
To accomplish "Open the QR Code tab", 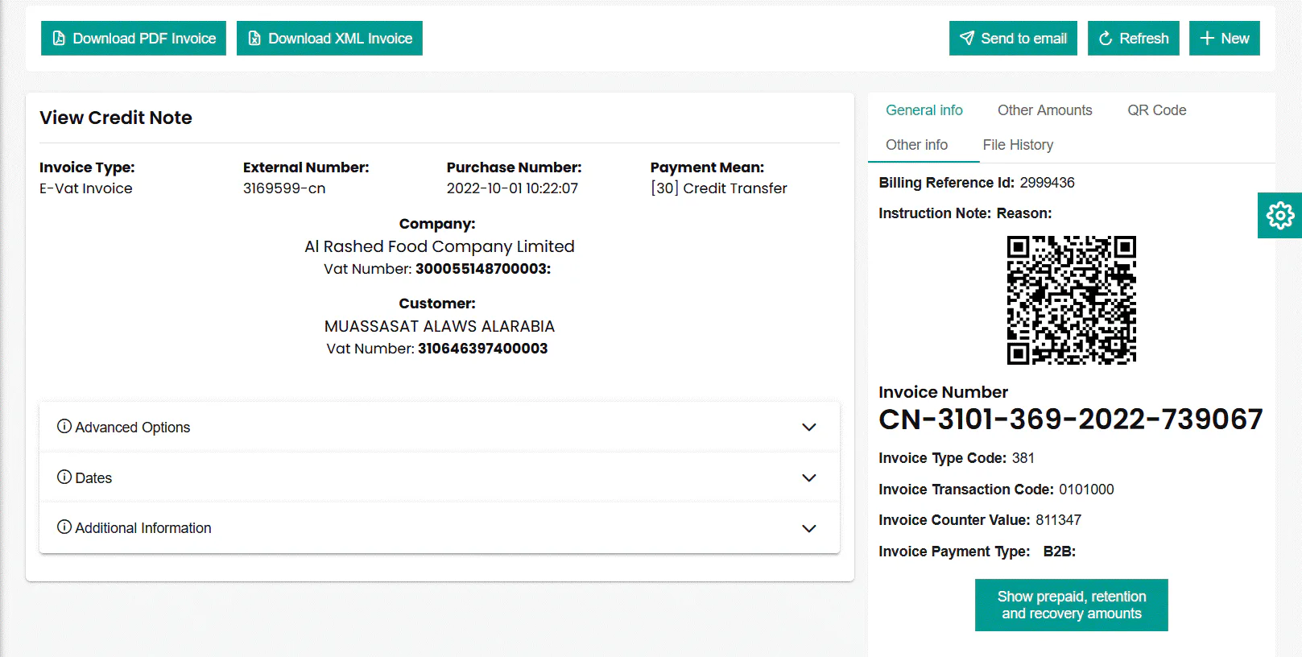I will 1156,110.
